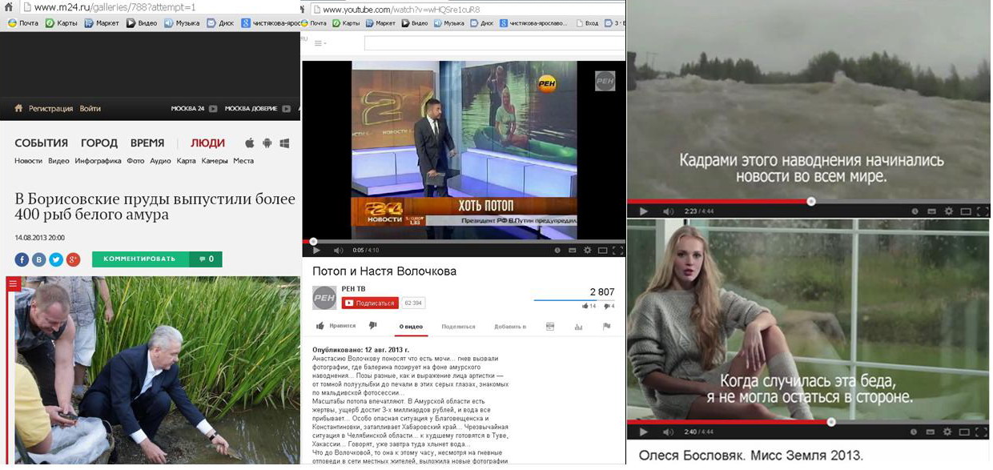Image resolution: width=993 pixels, height=470 pixels.
Task: Mute the video paused at 2:23
Action: point(668,211)
